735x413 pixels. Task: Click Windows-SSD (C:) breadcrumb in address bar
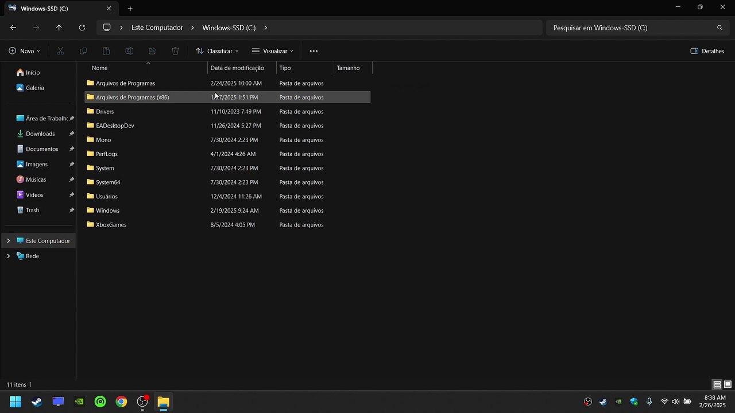229,28
